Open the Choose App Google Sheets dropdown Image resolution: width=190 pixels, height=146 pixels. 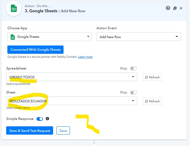tap(49, 37)
